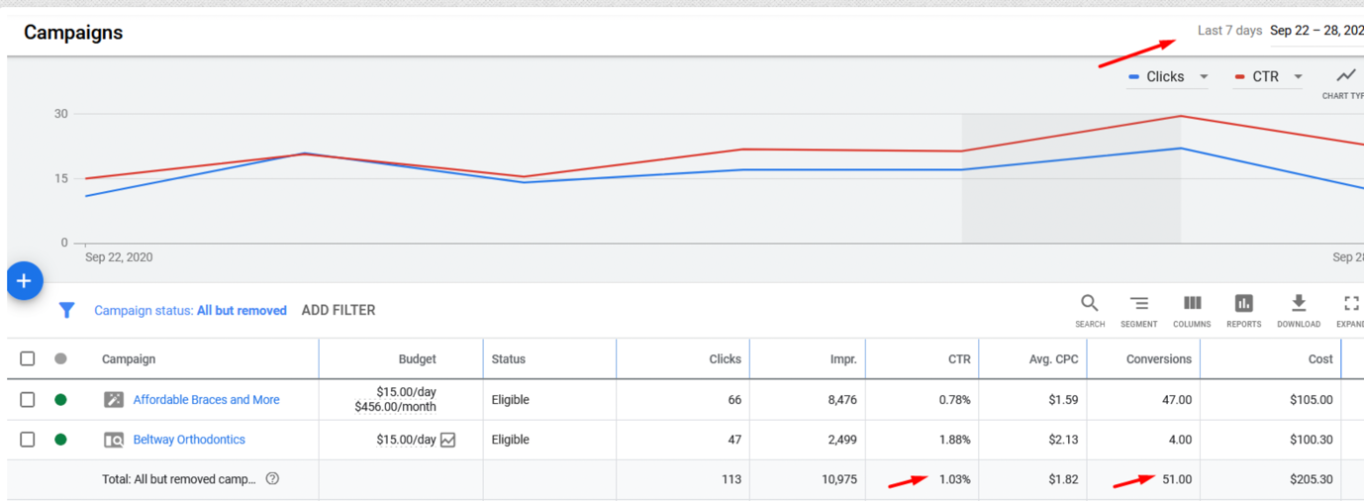Open the Affordable Braces and More campaign
The height and width of the screenshot is (501, 1364).
pos(206,400)
